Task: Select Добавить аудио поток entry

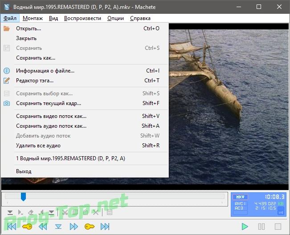Action: 85,136
